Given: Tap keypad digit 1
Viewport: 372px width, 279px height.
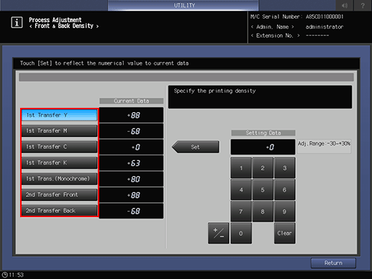Looking at the screenshot, I should coord(241,168).
